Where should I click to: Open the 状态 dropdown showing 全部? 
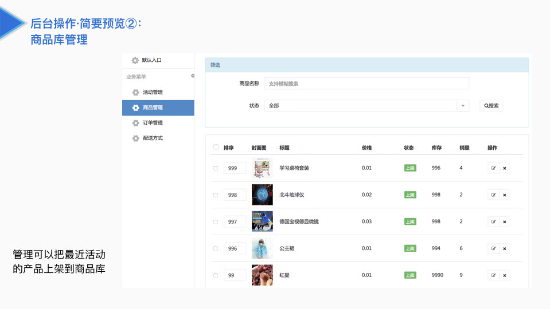pos(366,106)
